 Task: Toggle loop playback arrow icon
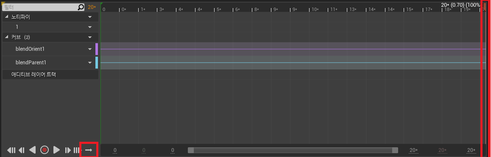(89, 150)
